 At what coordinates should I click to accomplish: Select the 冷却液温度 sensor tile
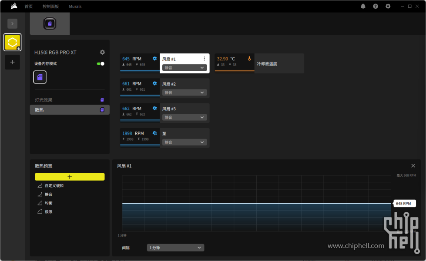click(259, 63)
